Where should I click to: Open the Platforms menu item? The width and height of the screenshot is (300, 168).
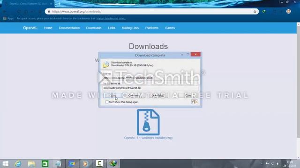tap(152, 28)
